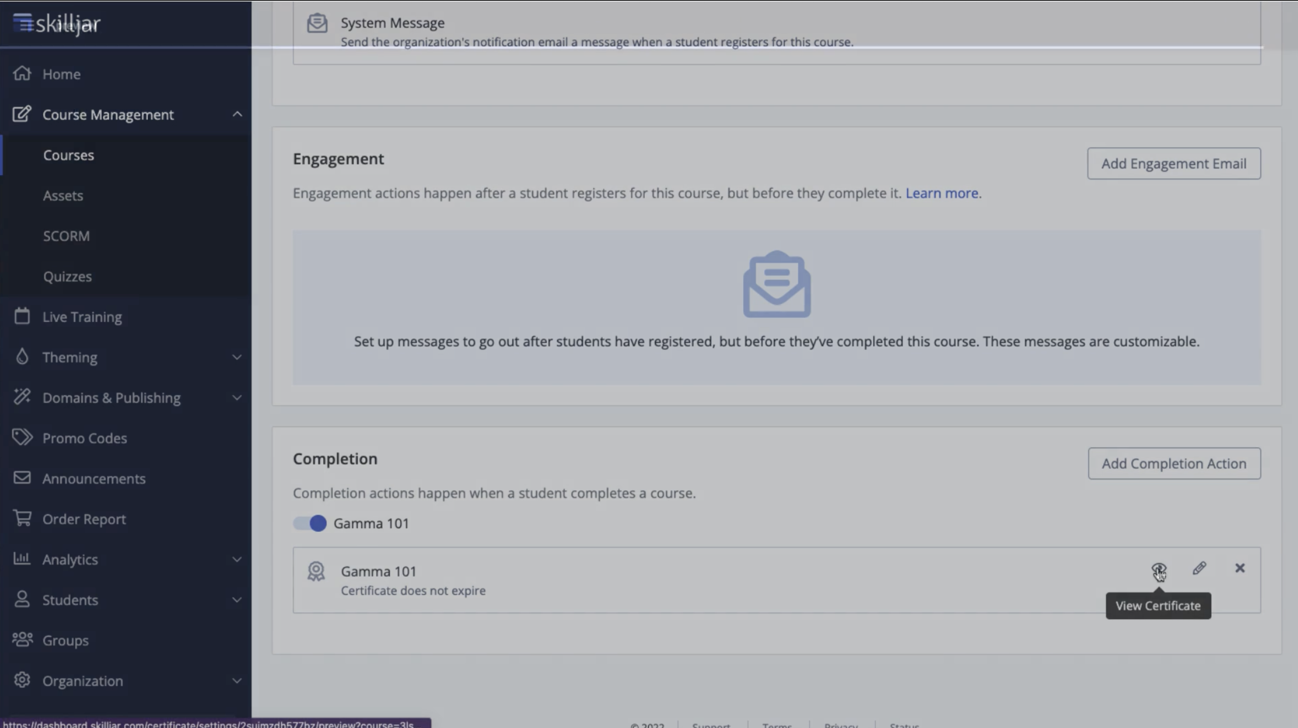The width and height of the screenshot is (1298, 728).
Task: Toggle off the Gamma 101 completion switch
Action: pos(310,524)
